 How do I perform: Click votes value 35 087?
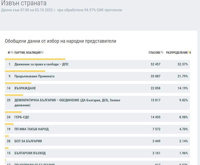(x=155, y=76)
